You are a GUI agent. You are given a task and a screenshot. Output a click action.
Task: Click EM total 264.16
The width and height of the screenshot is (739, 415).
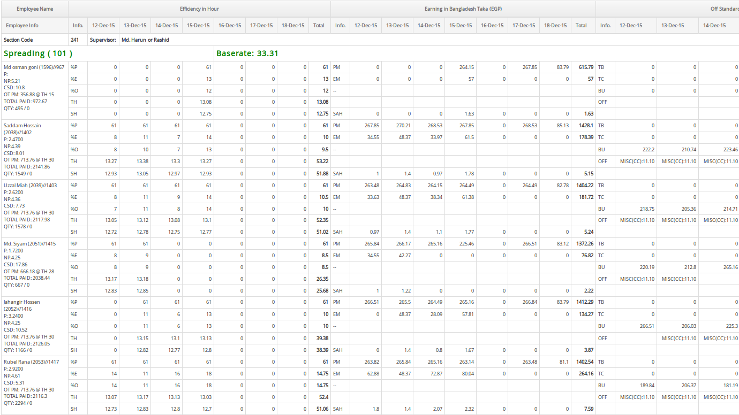(x=586, y=374)
